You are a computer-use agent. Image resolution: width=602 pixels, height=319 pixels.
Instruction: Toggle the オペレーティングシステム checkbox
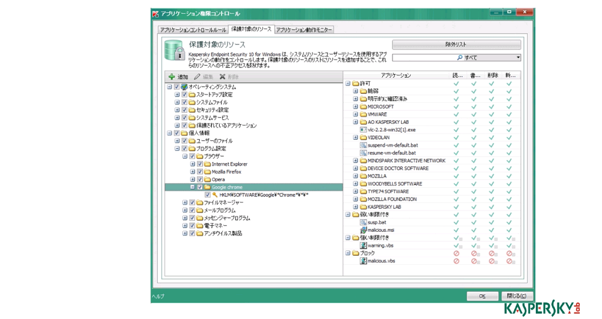[x=176, y=87]
